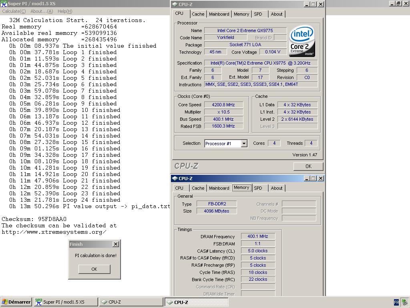
Task: Switch to Cache tab in bottom CPU-Z window
Action: click(x=198, y=188)
